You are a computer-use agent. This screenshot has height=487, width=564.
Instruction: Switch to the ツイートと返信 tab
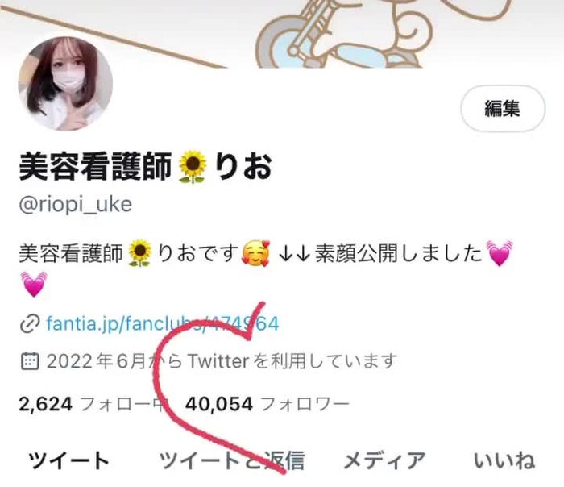point(232,460)
